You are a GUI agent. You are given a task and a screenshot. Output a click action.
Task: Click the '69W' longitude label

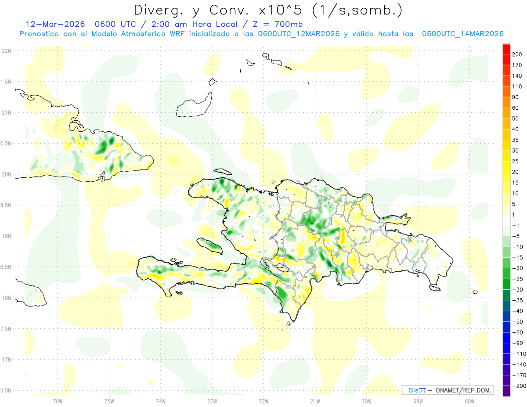(418, 401)
